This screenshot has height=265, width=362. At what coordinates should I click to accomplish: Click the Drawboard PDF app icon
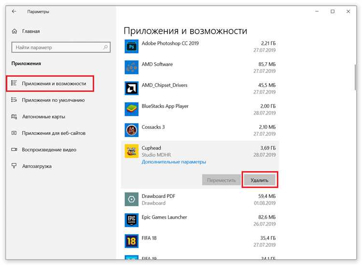132,199
